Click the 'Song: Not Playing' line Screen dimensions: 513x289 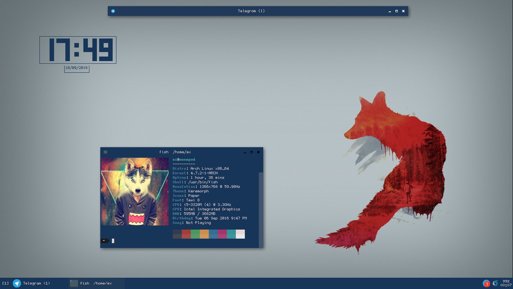click(192, 223)
